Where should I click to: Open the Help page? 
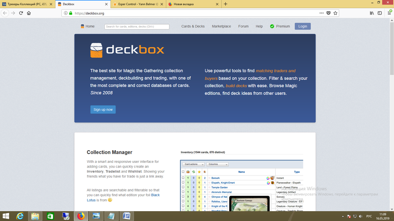[259, 26]
